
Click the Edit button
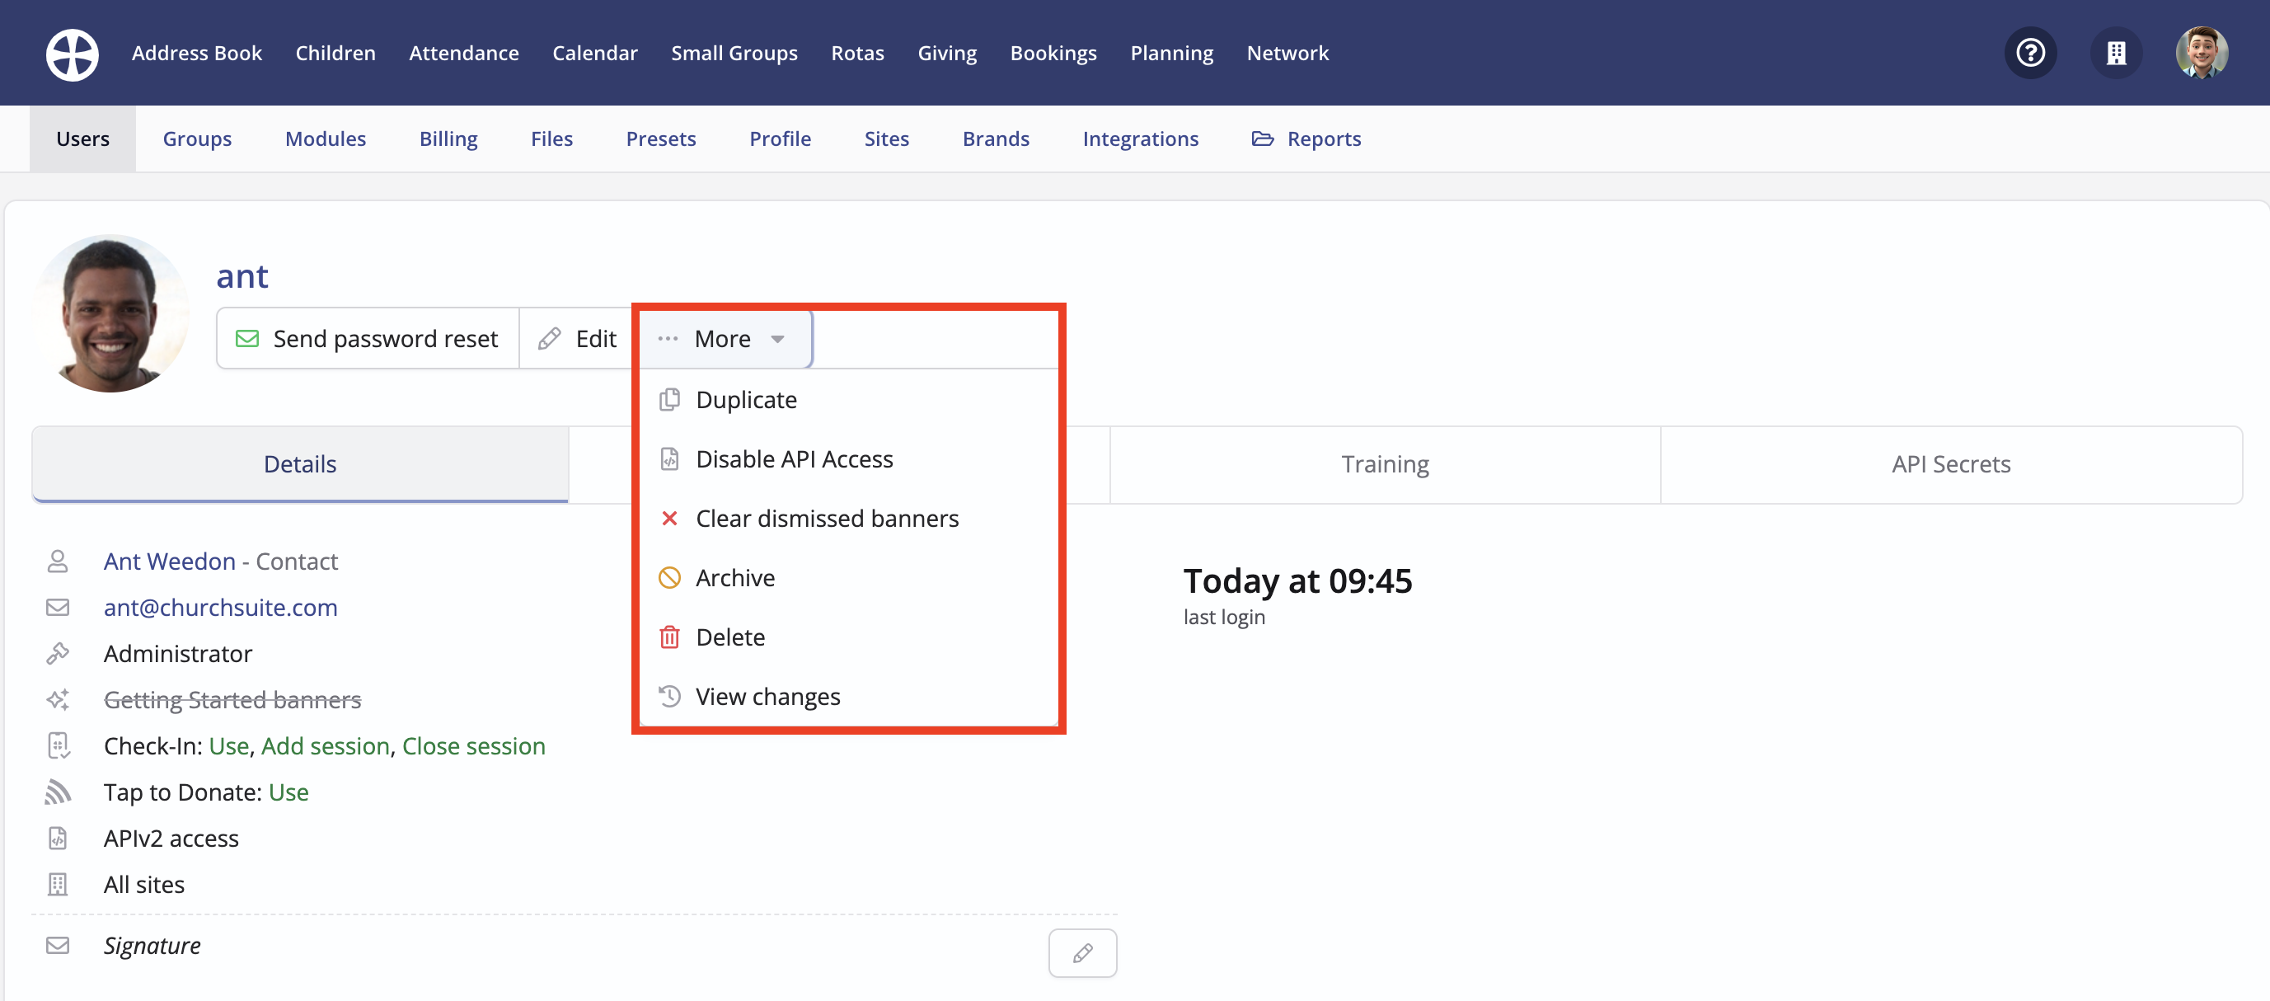(578, 338)
